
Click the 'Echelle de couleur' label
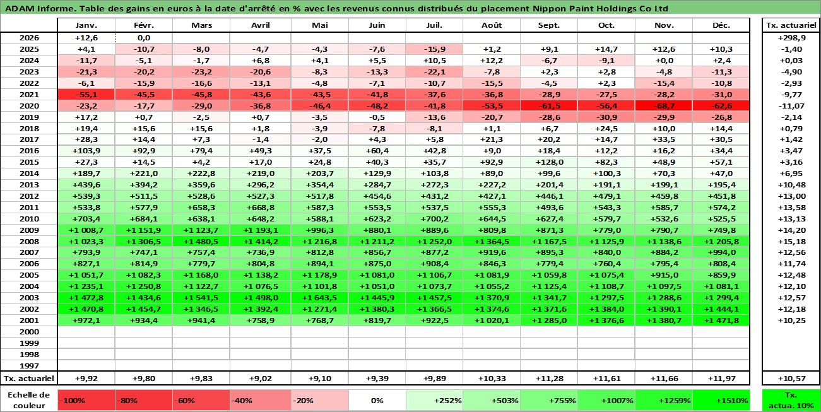[28, 400]
